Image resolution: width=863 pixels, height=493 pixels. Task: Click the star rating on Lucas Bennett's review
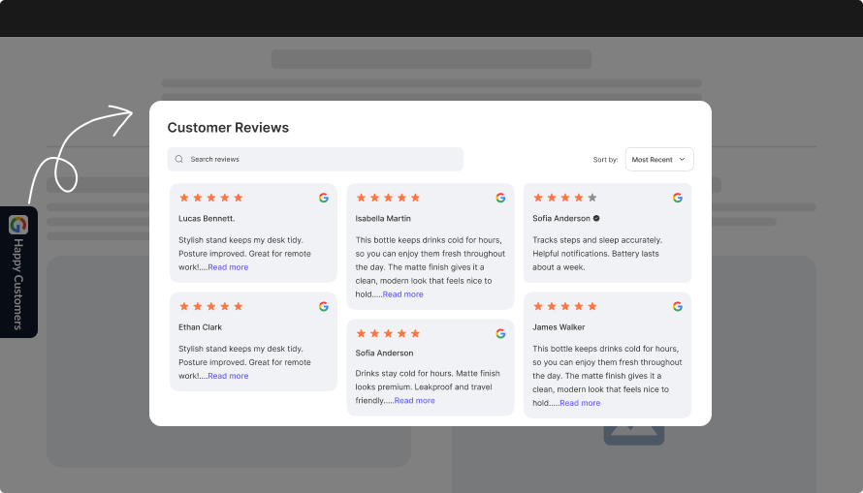click(211, 198)
